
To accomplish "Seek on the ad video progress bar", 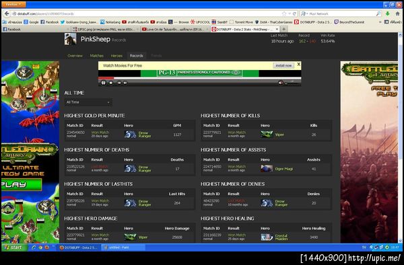I will (199, 78).
